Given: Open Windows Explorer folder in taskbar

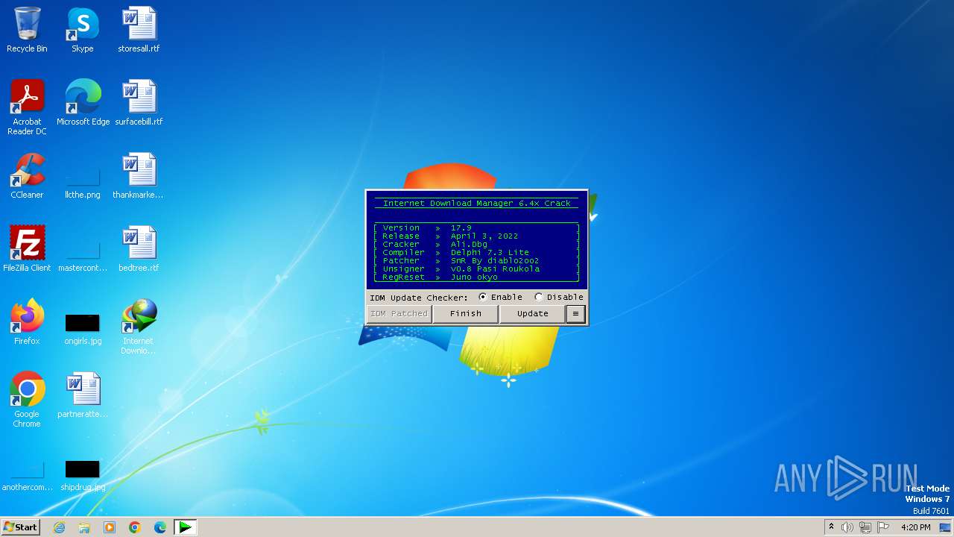Looking at the screenshot, I should pos(84,527).
